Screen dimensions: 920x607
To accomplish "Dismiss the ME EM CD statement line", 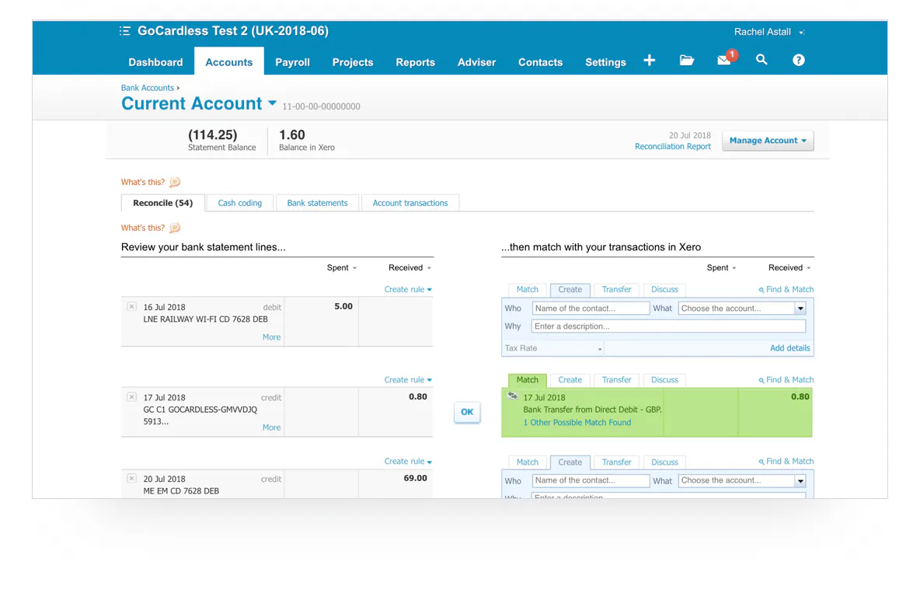I will point(131,479).
